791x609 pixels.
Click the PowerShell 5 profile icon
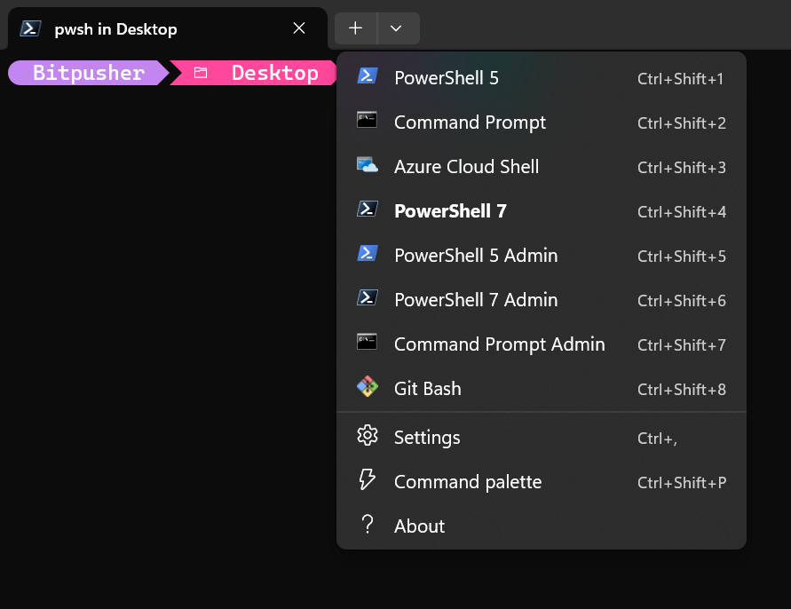click(368, 76)
